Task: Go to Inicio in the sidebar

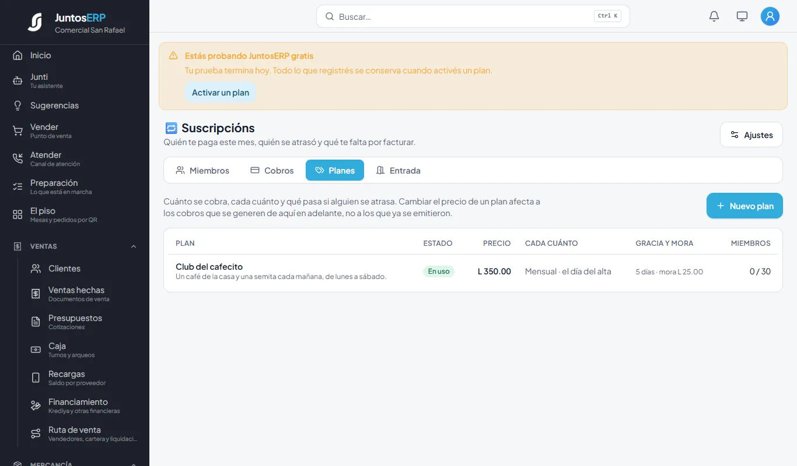Action: tap(75, 55)
